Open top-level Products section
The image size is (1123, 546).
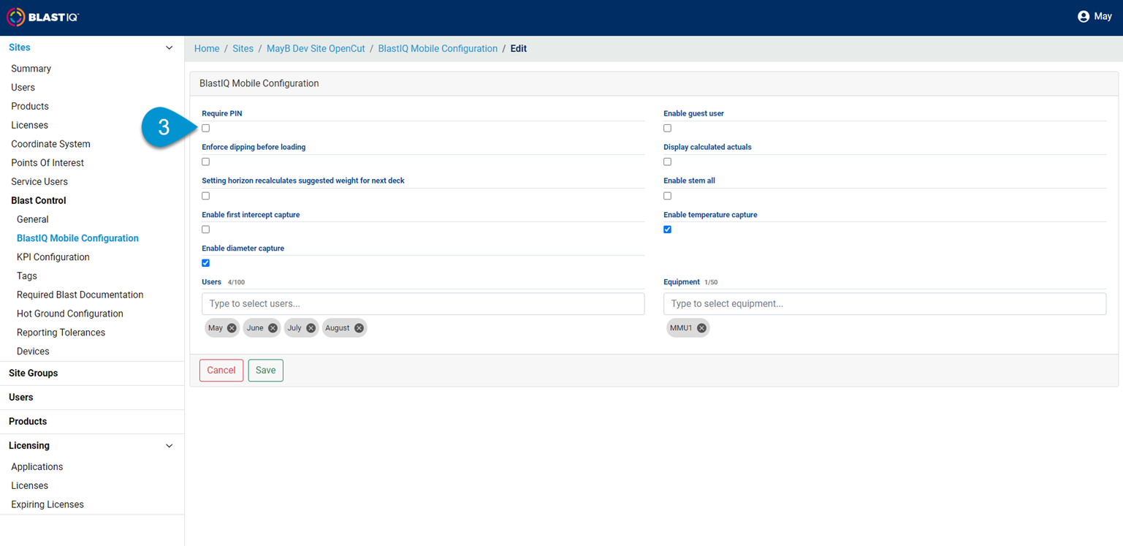click(28, 421)
